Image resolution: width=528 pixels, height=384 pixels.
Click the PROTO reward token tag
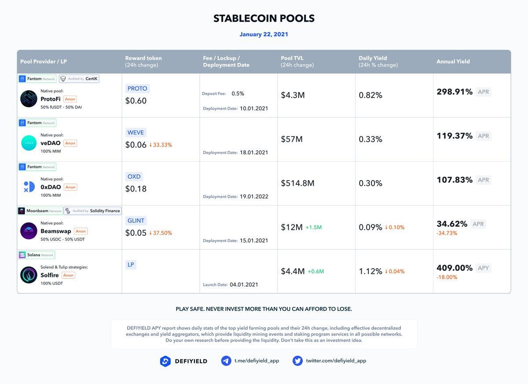click(137, 89)
